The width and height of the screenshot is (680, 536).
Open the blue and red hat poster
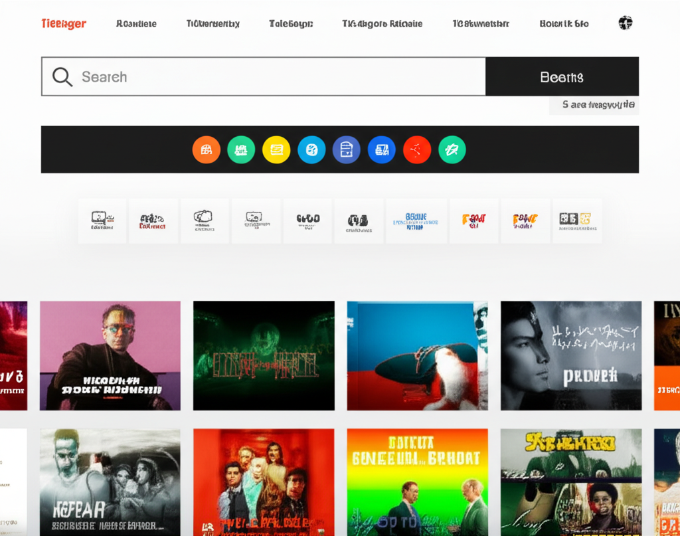[x=417, y=355]
